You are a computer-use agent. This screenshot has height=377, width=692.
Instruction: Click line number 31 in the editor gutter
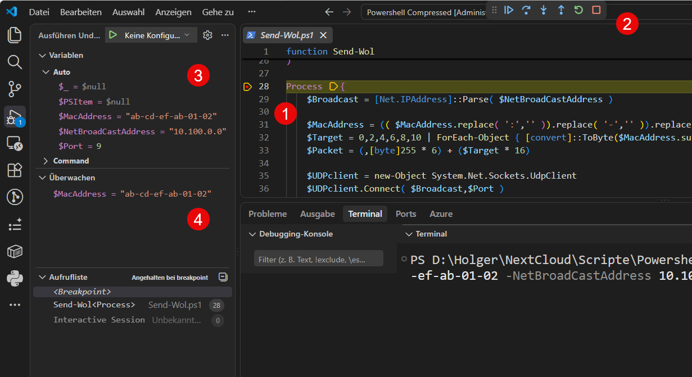(264, 125)
